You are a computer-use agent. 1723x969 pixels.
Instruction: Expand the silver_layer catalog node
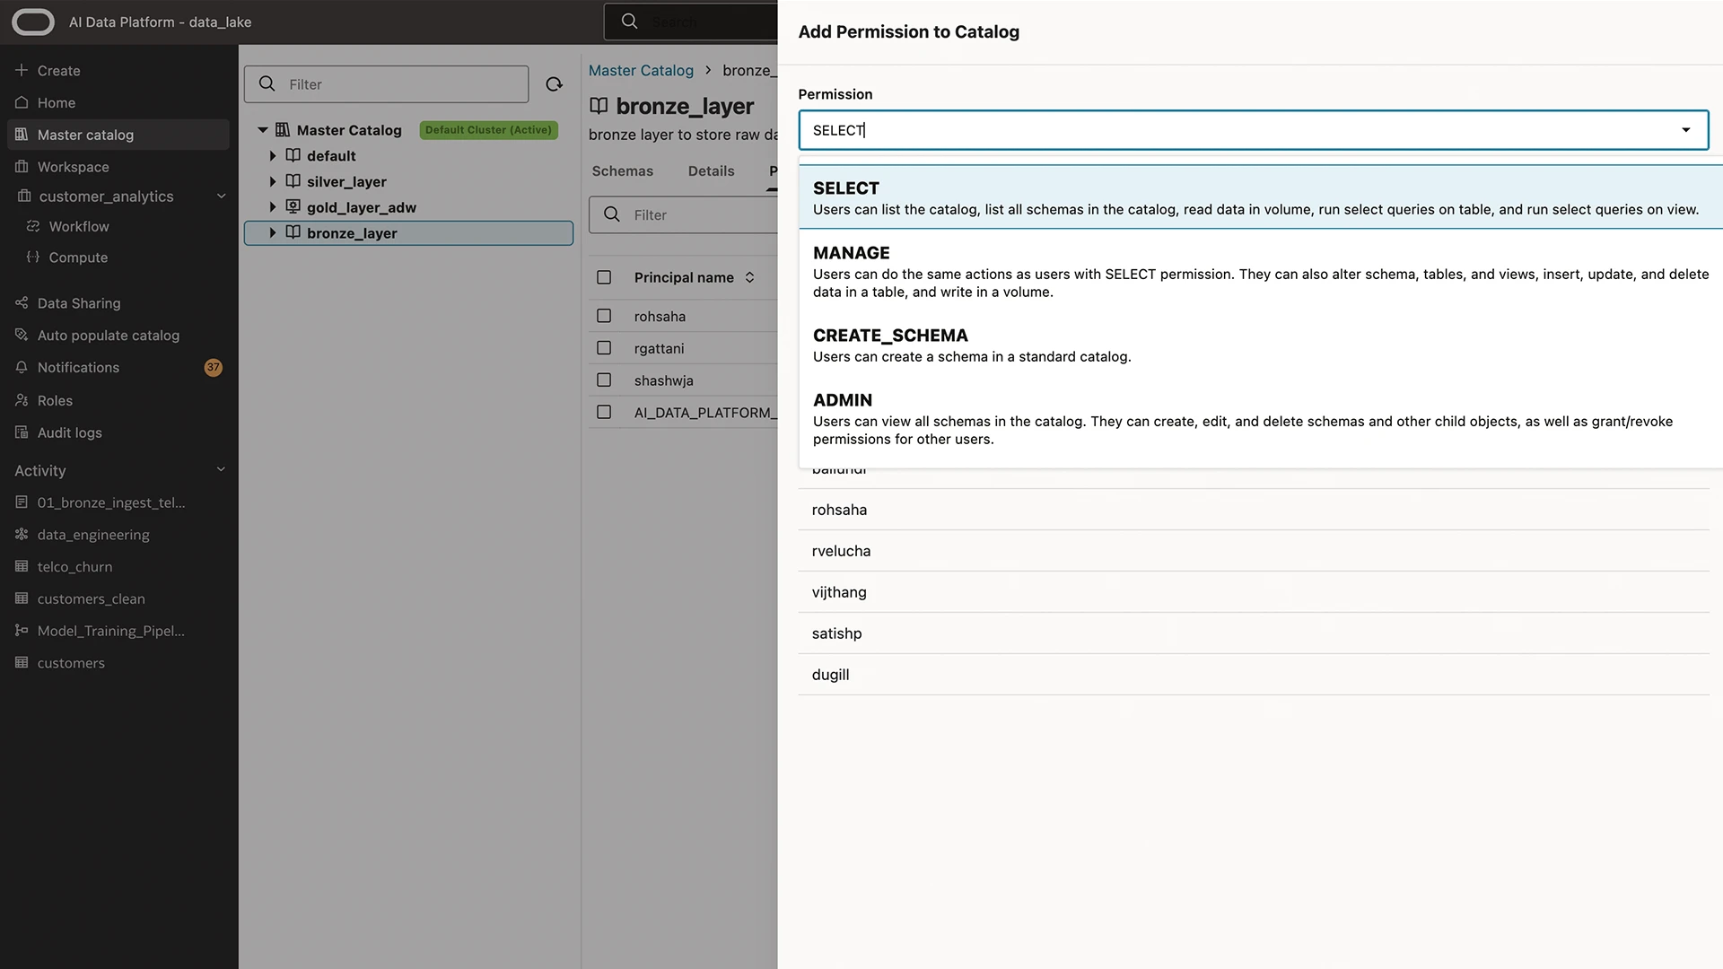[x=273, y=181]
